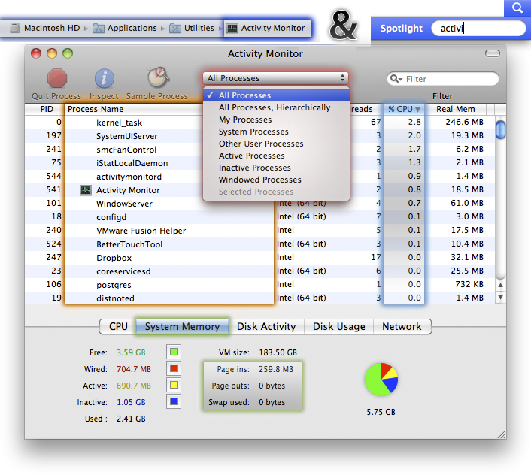Image resolution: width=531 pixels, height=475 pixels.
Task: Click the scrollbar down arrow
Action: point(500,298)
